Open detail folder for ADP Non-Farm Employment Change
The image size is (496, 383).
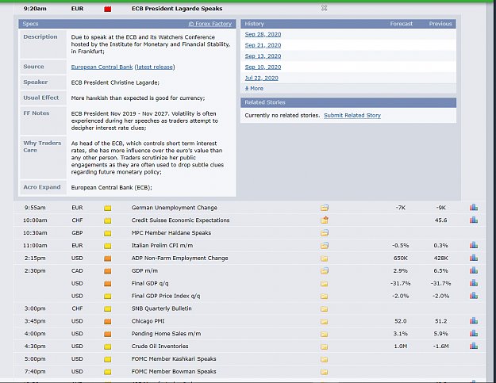(325, 259)
